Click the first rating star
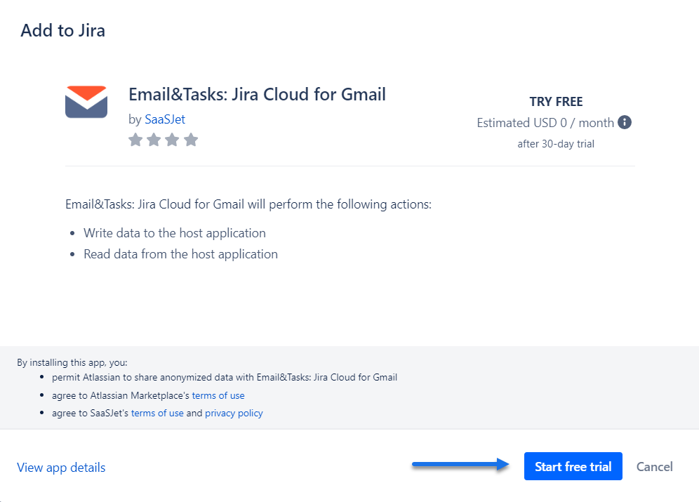 [x=135, y=140]
